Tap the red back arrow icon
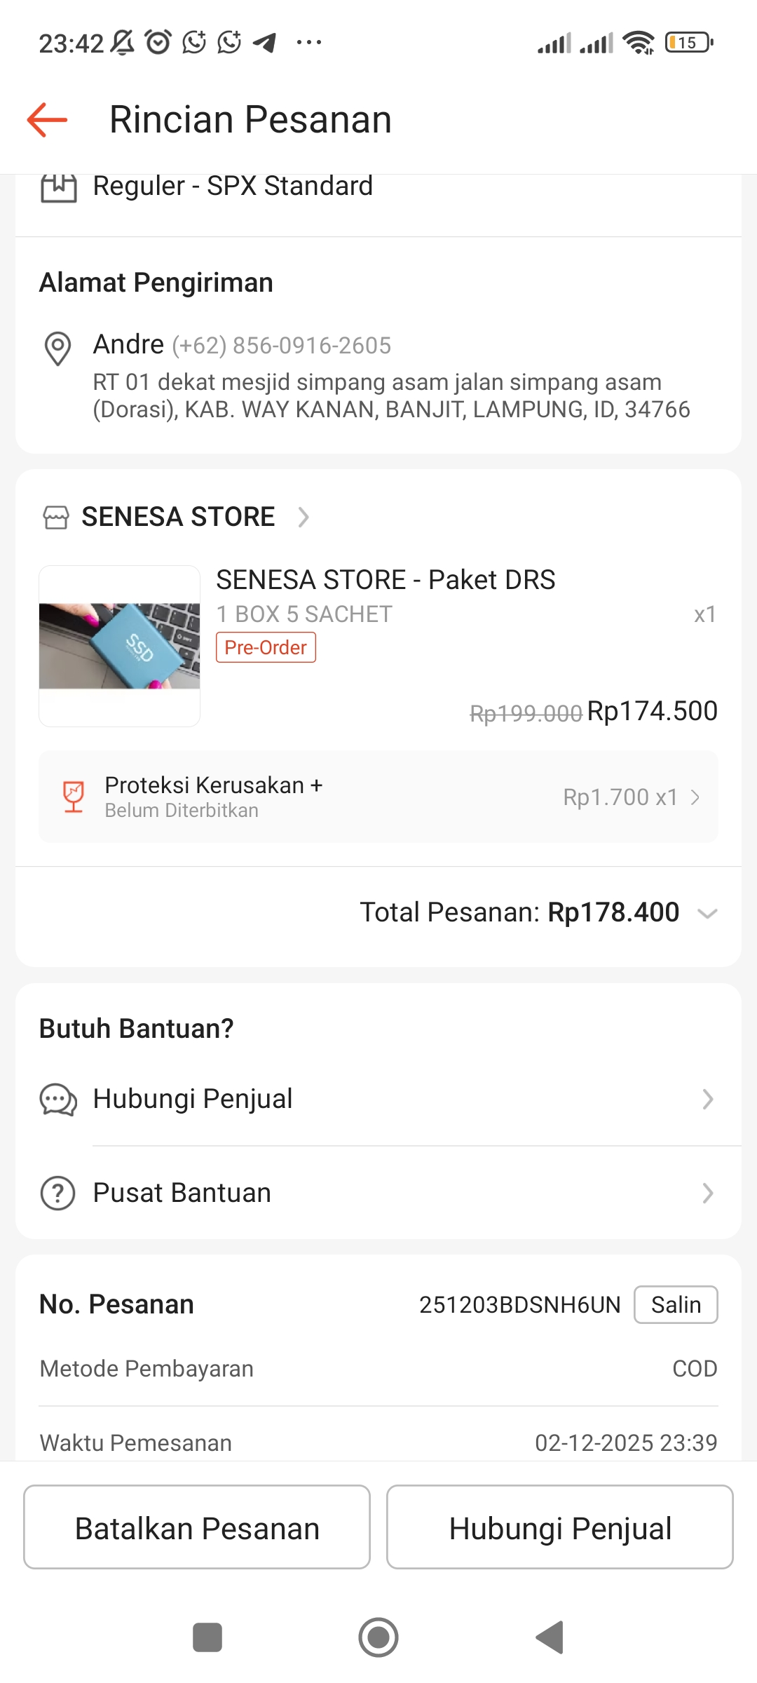 (47, 120)
